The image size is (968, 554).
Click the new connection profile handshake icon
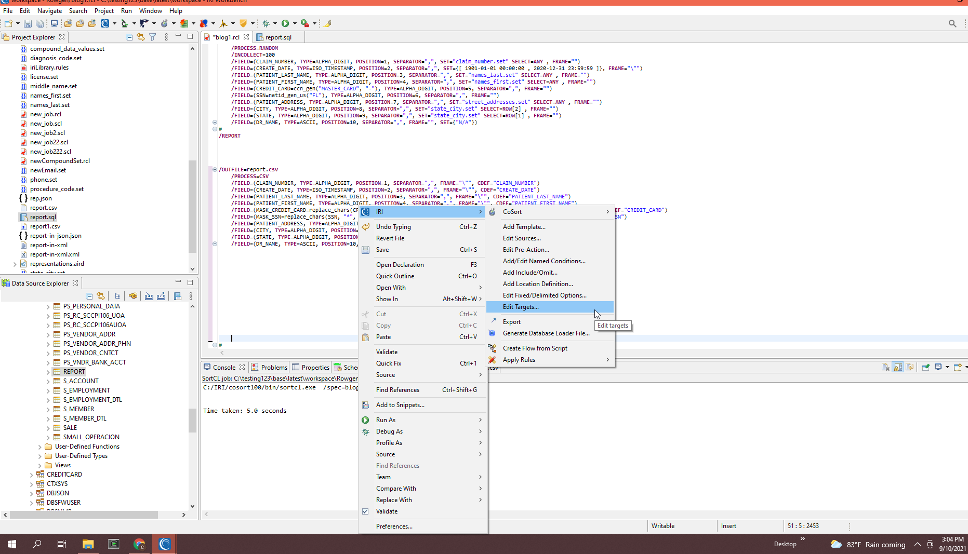pyautogui.click(x=133, y=296)
